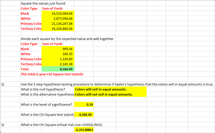The height and width of the screenshot is (133, 215).
Task: Select the cell containing 180.35
Action: pos(58,54)
